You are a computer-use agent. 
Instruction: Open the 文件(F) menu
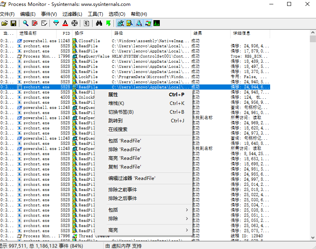pos(7,14)
